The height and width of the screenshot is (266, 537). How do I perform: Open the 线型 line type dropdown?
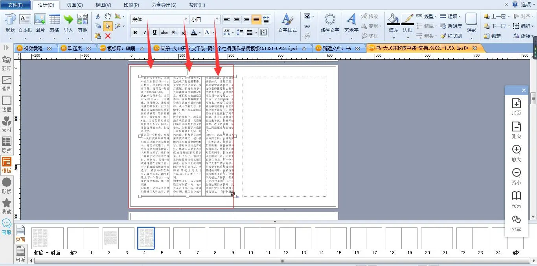click(426, 16)
